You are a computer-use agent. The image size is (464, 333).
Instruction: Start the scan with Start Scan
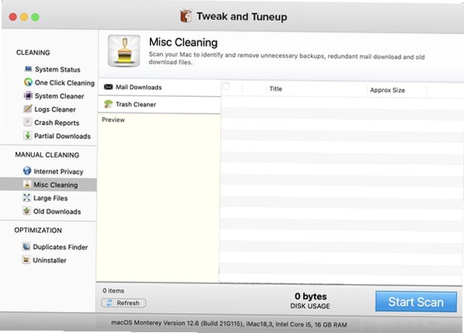416,302
